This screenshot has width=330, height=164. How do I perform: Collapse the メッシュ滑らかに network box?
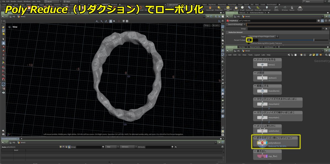tap(255, 126)
